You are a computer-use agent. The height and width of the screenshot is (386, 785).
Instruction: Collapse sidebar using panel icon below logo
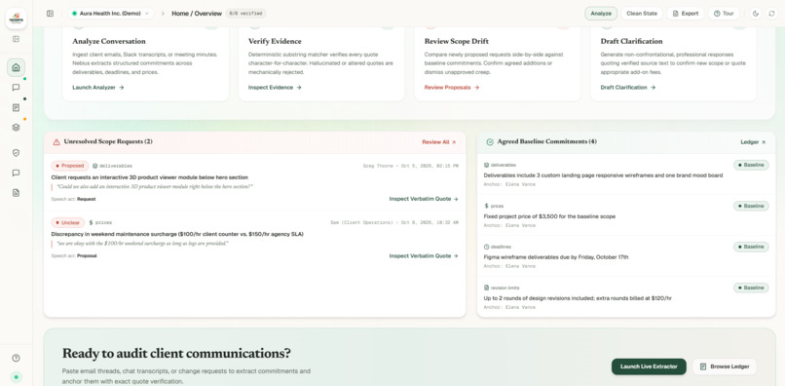pos(16,39)
